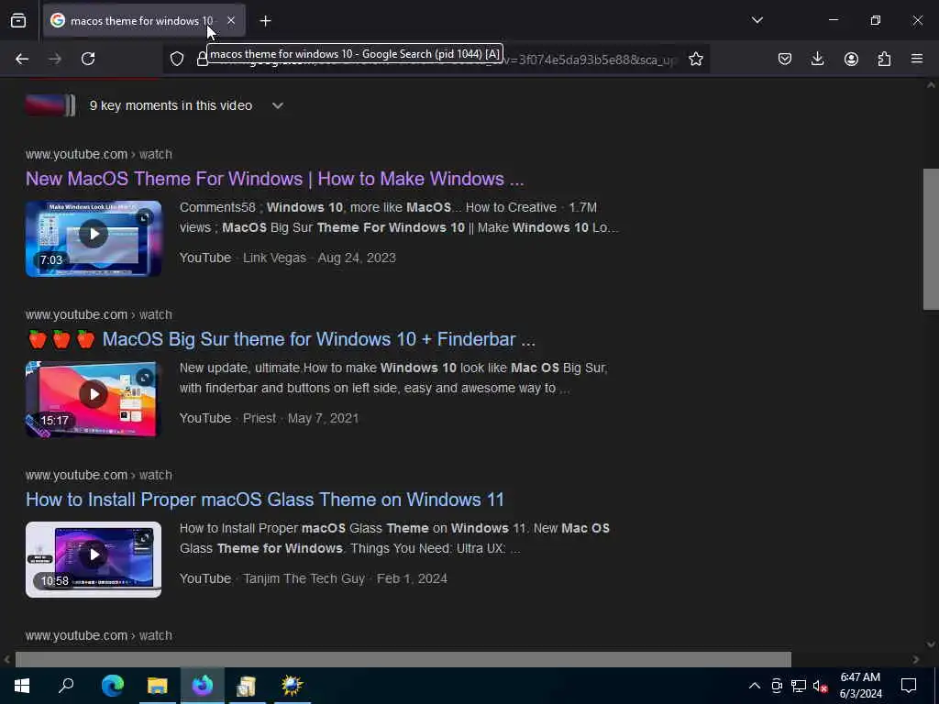The image size is (939, 704).
Task: Open Firefox View icon in tab strip
Action: click(x=18, y=20)
